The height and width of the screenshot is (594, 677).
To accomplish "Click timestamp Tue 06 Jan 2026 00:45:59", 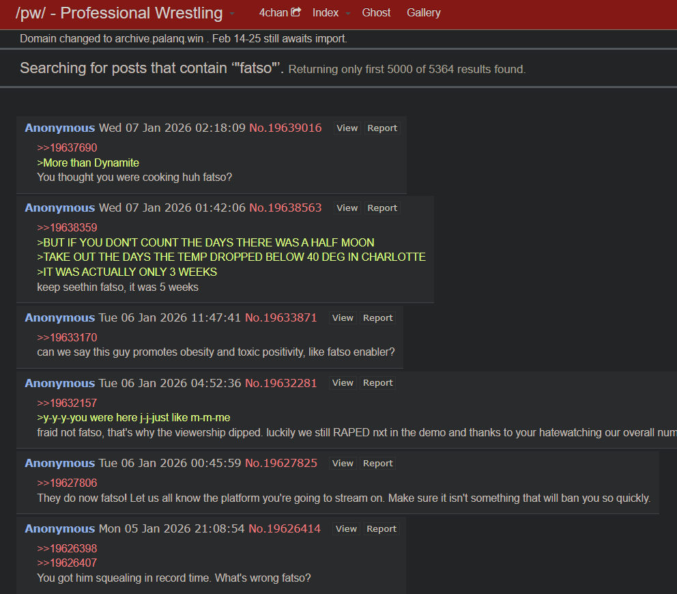I will (170, 463).
